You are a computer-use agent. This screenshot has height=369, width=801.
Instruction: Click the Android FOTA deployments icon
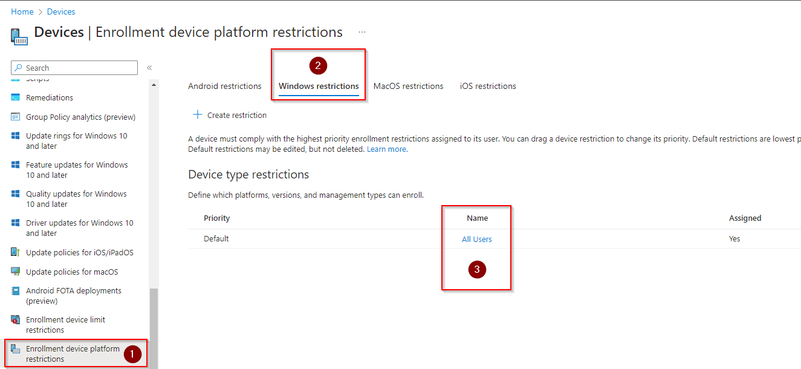pos(16,291)
